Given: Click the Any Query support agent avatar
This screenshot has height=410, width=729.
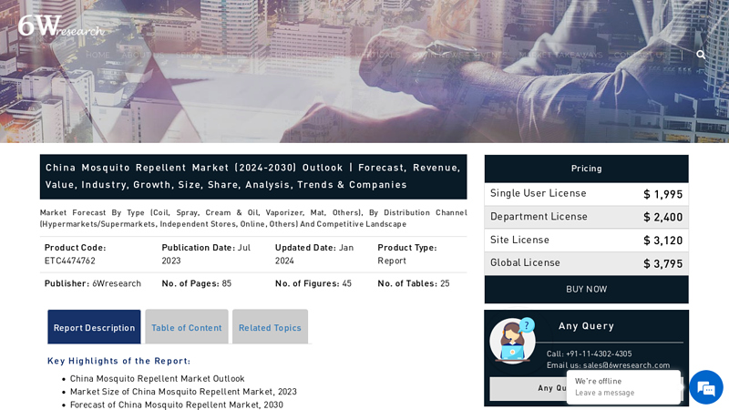Looking at the screenshot, I should coord(512,341).
